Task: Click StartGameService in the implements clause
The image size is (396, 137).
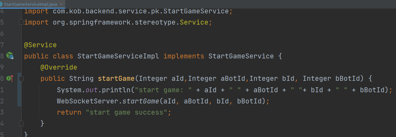Action: click(241, 56)
